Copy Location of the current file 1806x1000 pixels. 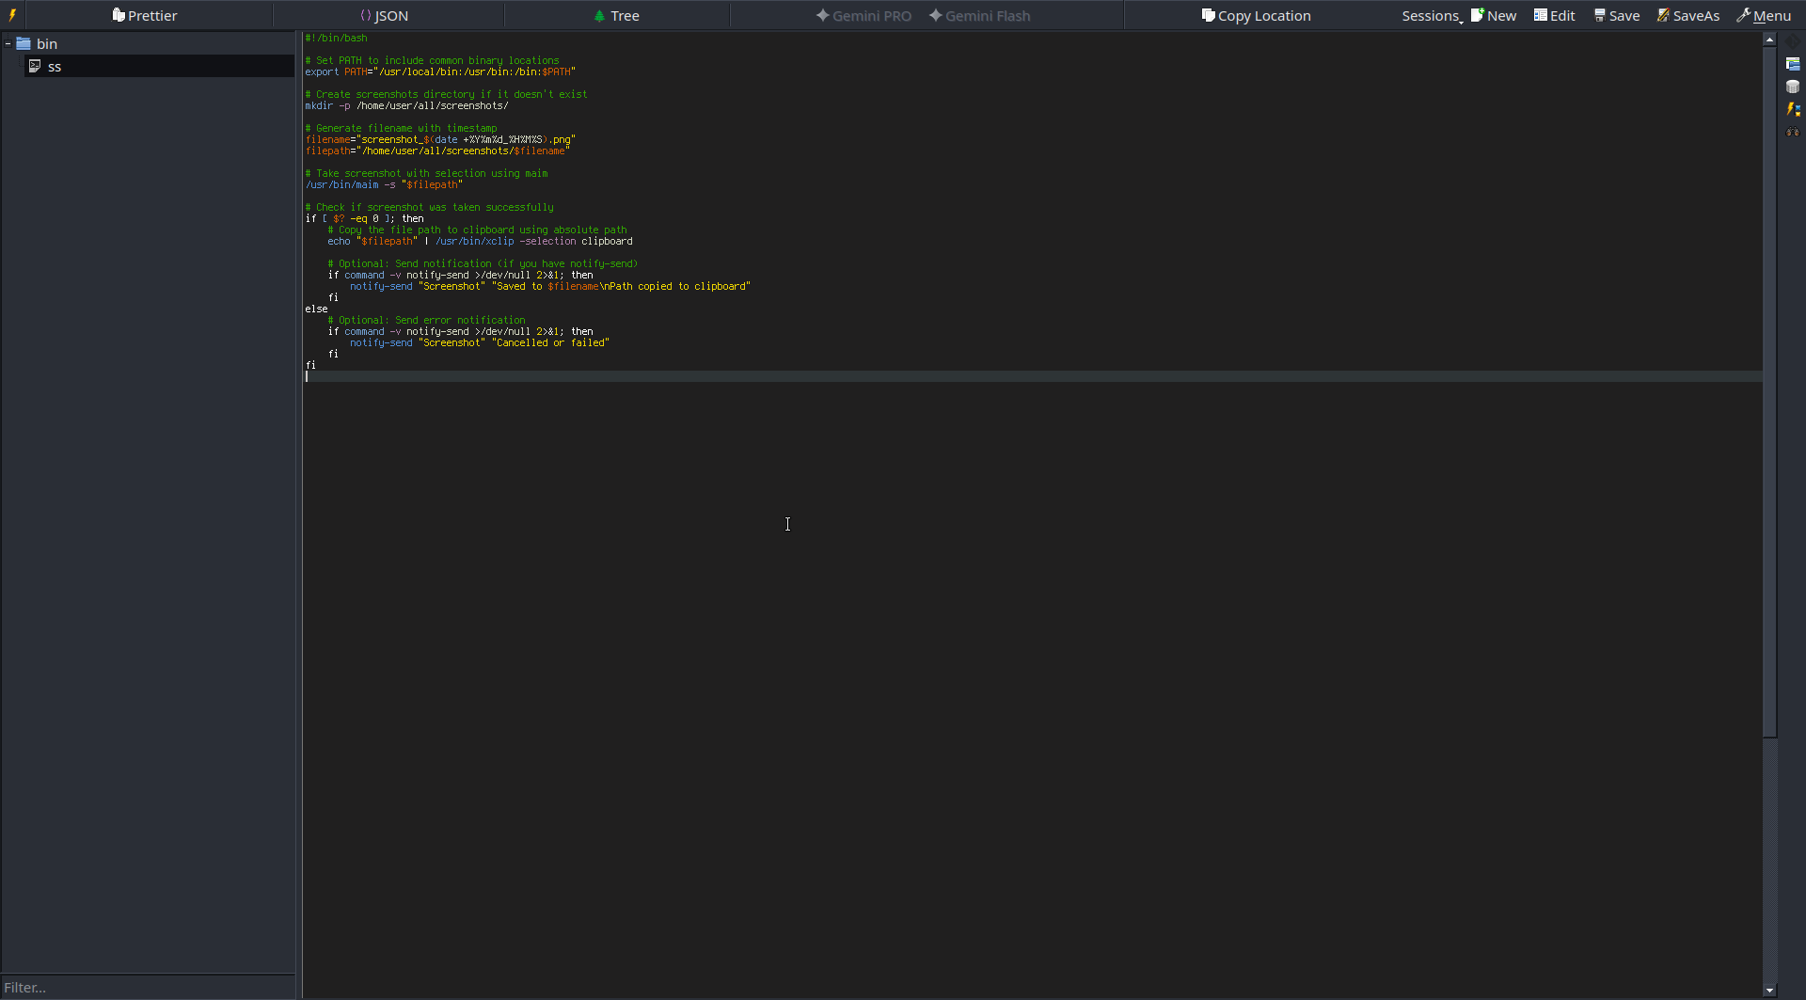(x=1256, y=15)
